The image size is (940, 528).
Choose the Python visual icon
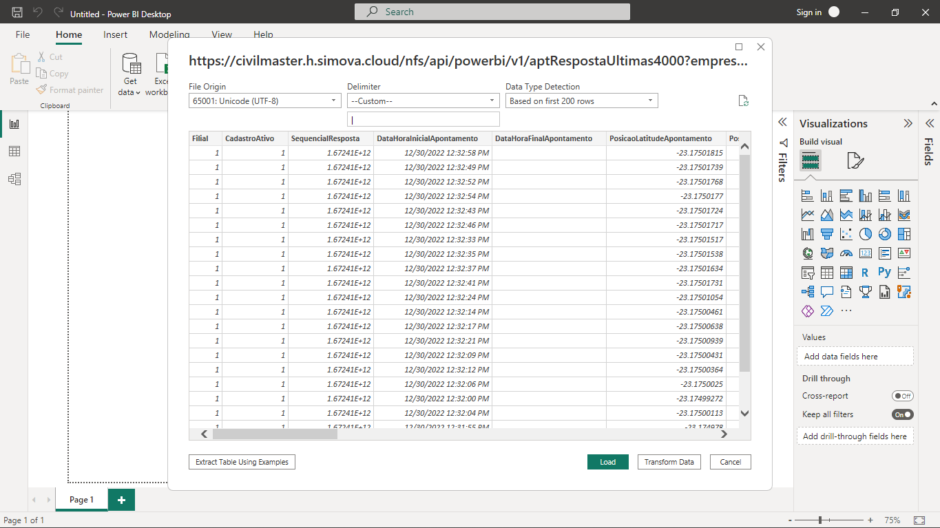(x=885, y=273)
